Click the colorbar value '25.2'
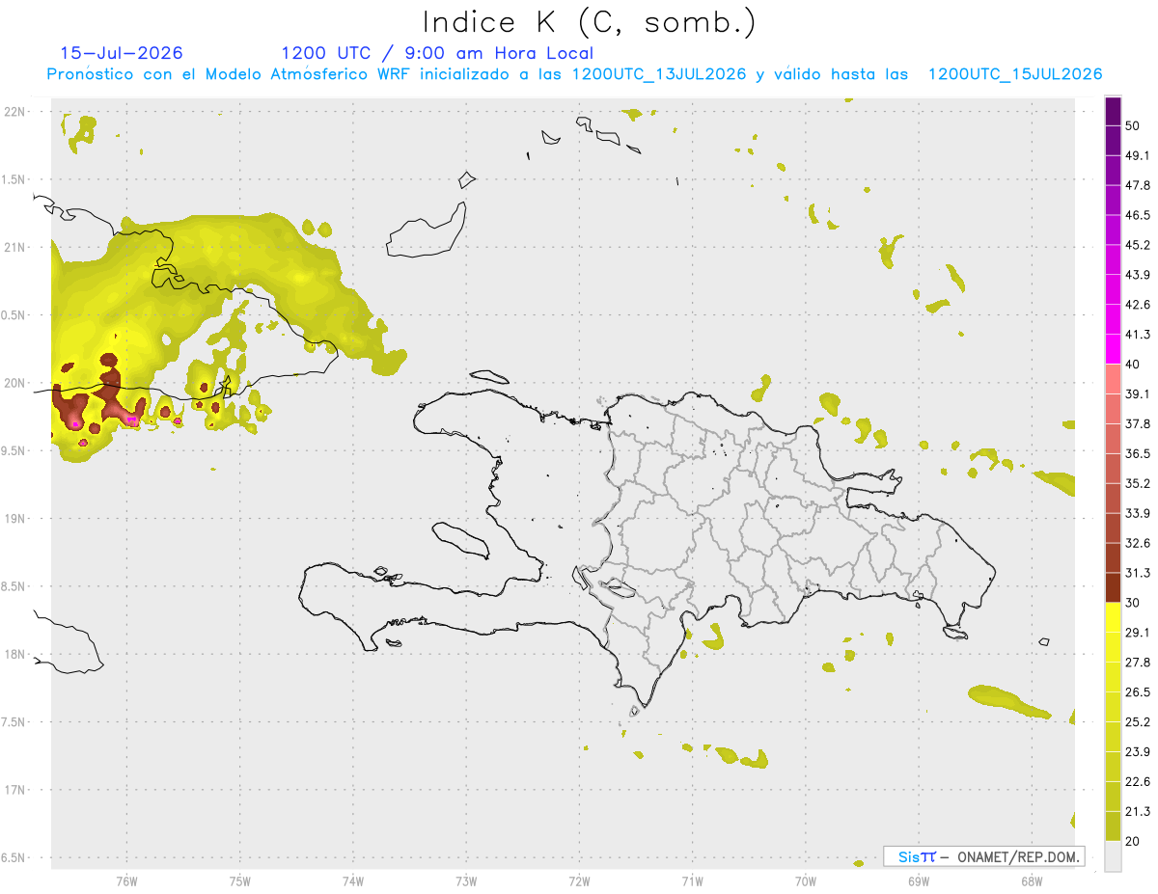Screen dimensions: 1158x894 tap(1139, 722)
